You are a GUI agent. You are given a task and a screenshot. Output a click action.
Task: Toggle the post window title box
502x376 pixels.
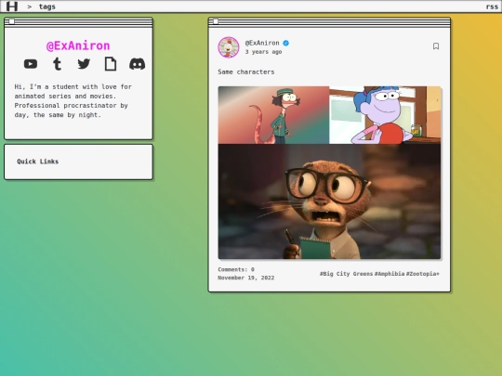coord(216,21)
